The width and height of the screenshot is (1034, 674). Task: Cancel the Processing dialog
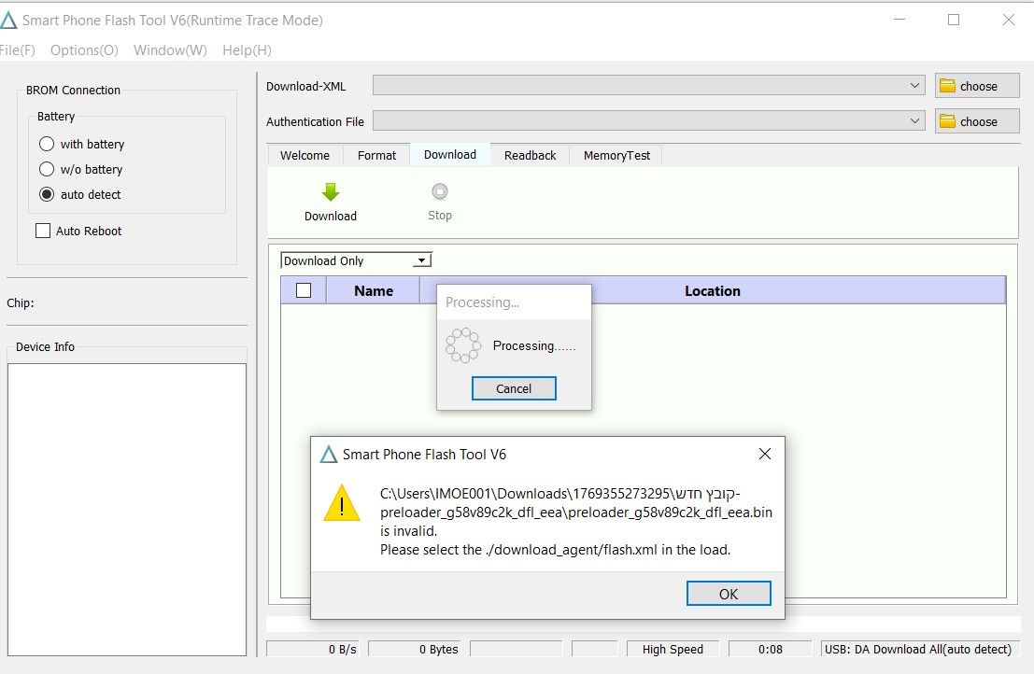click(514, 388)
